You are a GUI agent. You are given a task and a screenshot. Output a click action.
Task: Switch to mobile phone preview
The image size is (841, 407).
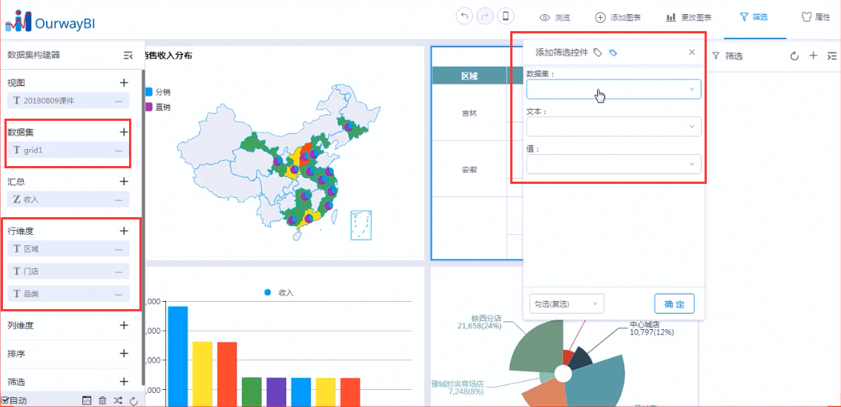(505, 16)
